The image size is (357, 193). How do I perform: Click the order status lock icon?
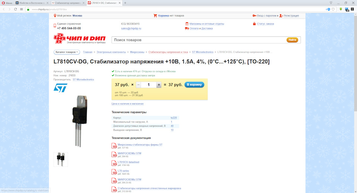tap(254, 24)
